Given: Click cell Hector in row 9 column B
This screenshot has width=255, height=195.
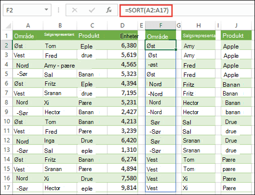Looking at the screenshot, I should coord(60,112).
